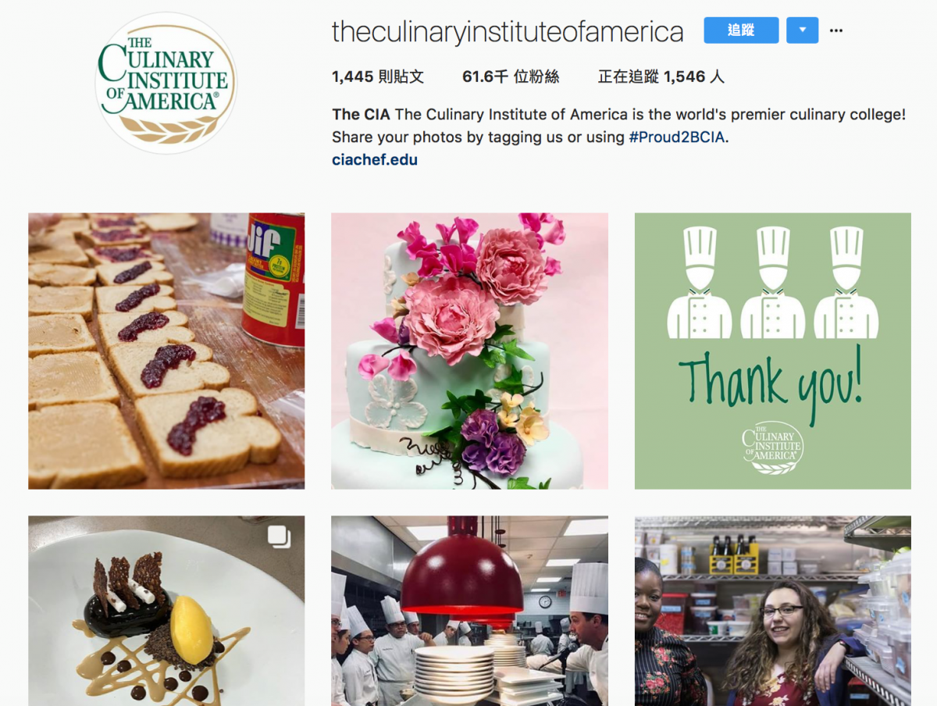937x706 pixels.
Task: Click The CIA bold profile name
Action: (x=361, y=114)
